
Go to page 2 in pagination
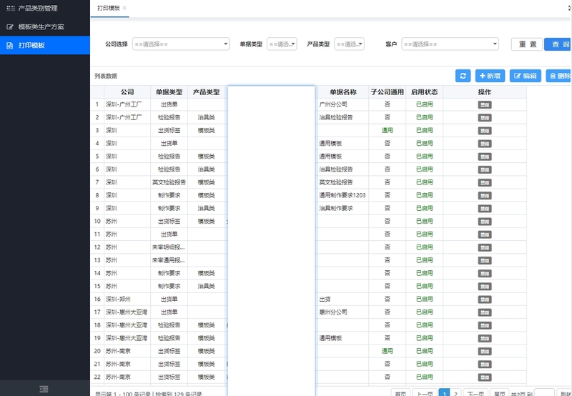pyautogui.click(x=455, y=392)
